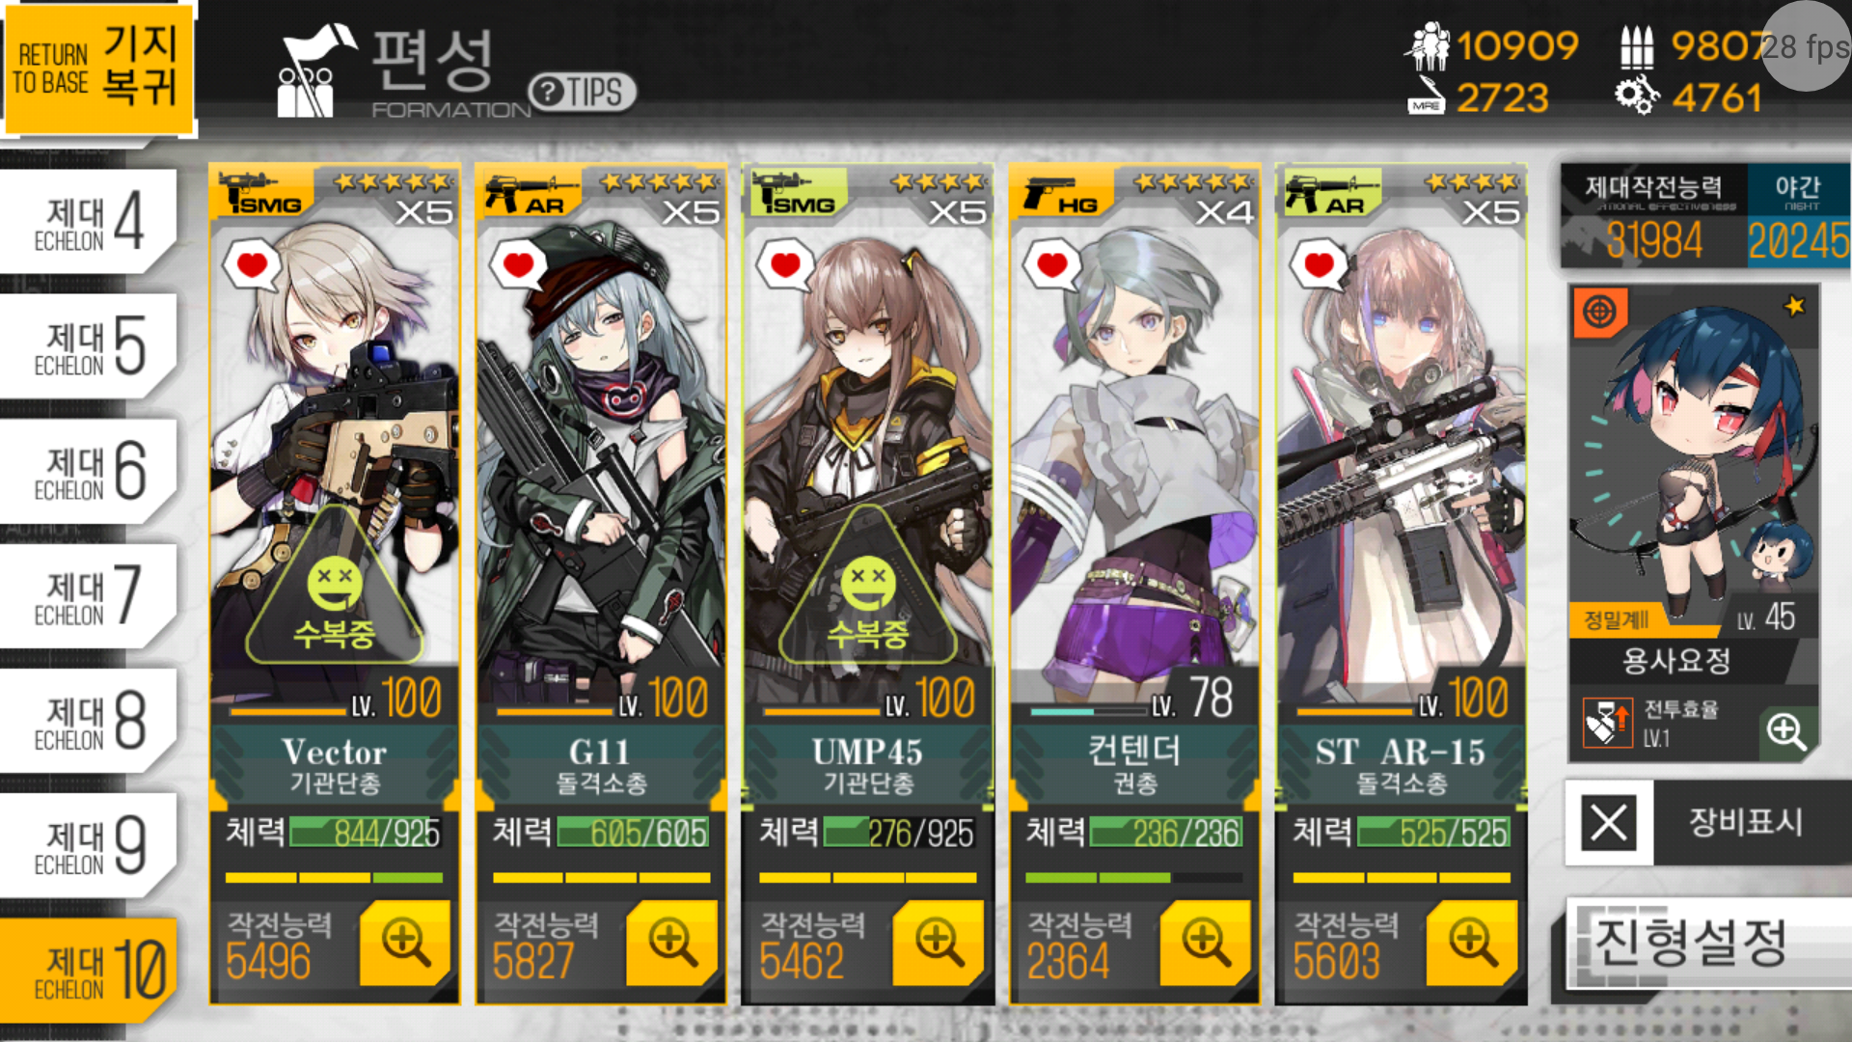Open Vector's combat power magnifier icon

coord(404,943)
